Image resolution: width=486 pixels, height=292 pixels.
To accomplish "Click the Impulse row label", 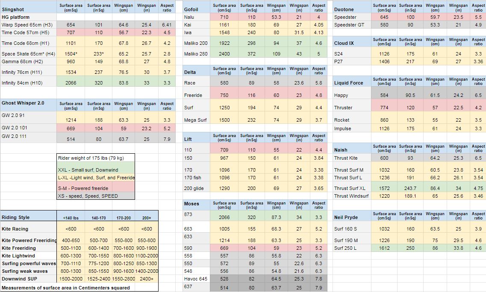I will (352, 128).
